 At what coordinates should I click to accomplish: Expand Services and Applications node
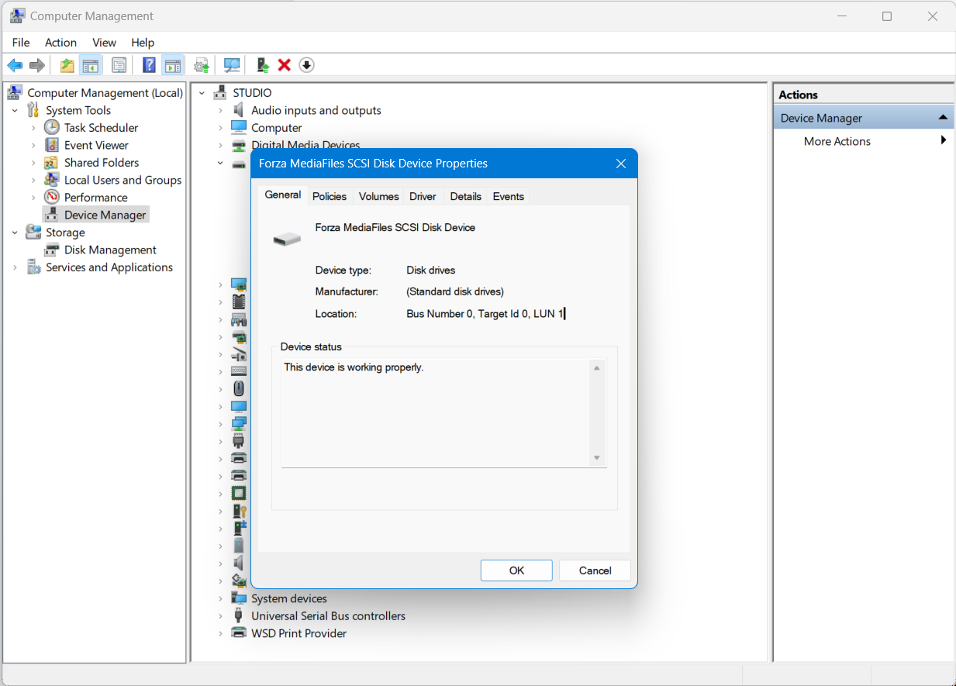pyautogui.click(x=15, y=267)
